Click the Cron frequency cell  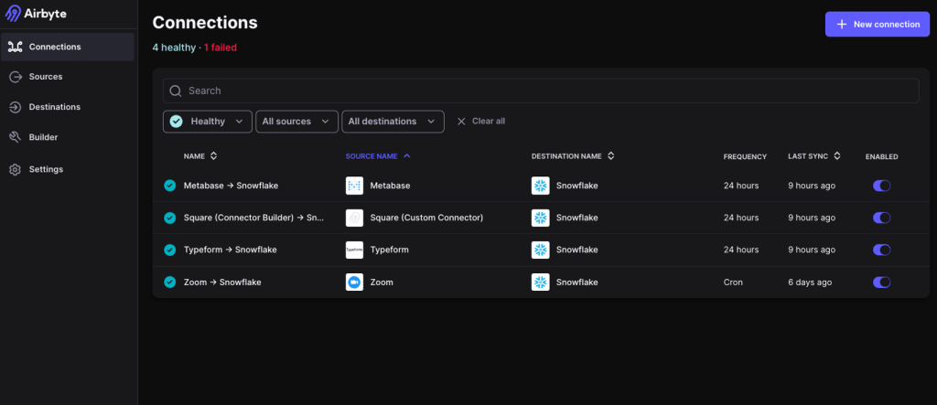(x=733, y=282)
